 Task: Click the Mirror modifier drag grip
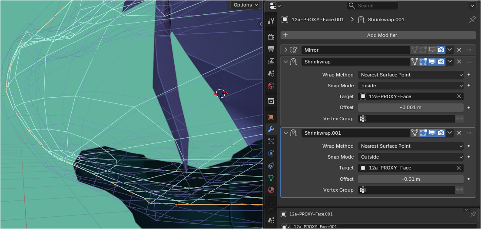coord(470,50)
